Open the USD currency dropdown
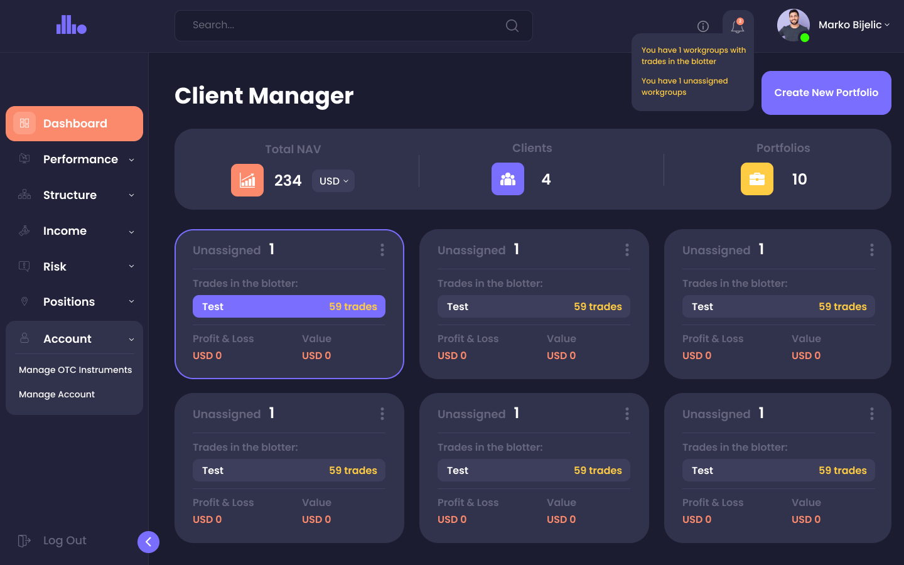Viewport: 904px width, 565px height. [x=333, y=181]
